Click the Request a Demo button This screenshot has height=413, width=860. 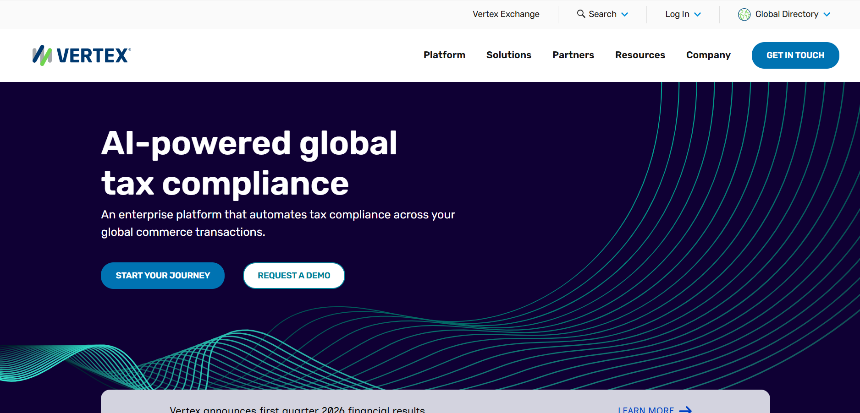(294, 276)
